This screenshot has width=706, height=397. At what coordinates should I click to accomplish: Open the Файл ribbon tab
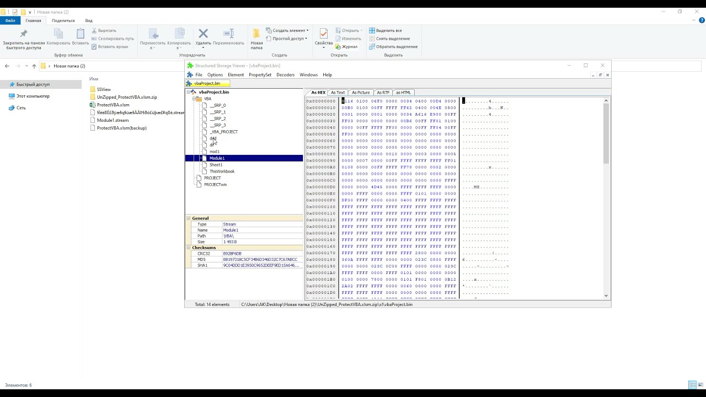point(10,20)
